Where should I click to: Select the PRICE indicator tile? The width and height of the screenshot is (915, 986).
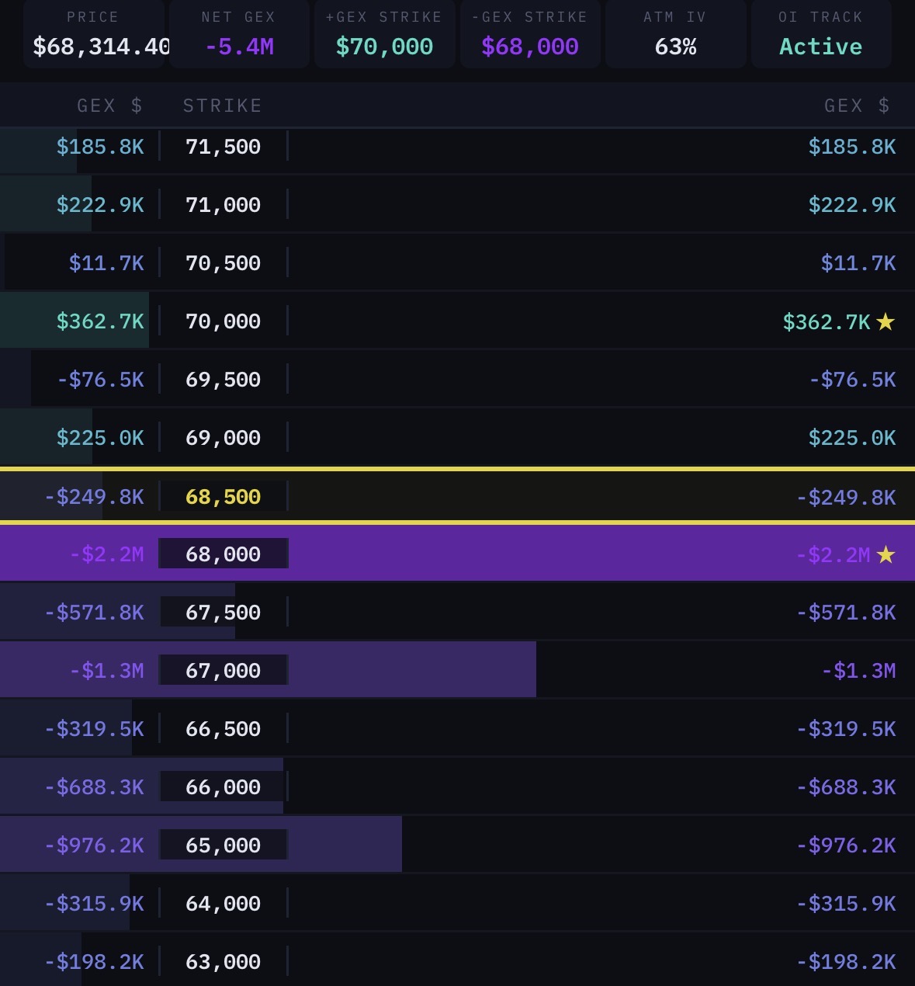(93, 33)
